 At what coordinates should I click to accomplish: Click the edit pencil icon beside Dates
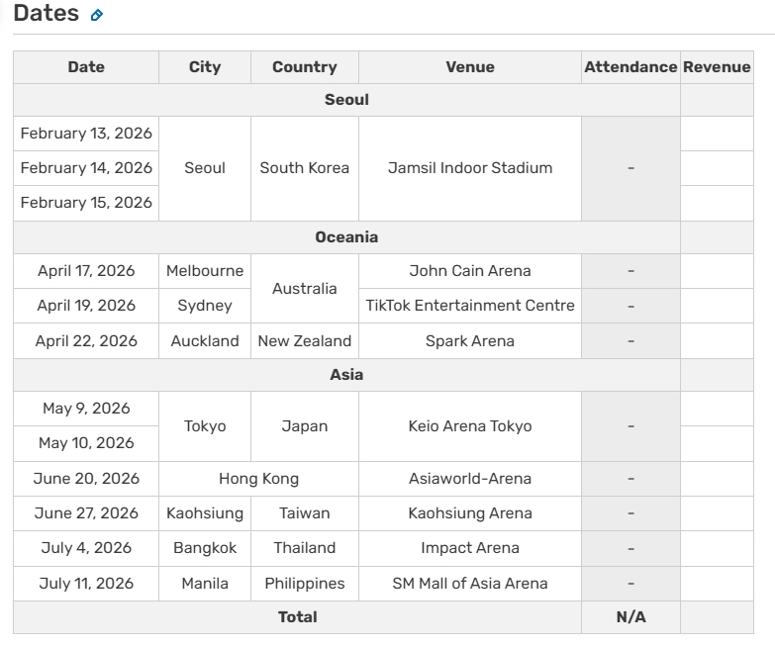[97, 15]
